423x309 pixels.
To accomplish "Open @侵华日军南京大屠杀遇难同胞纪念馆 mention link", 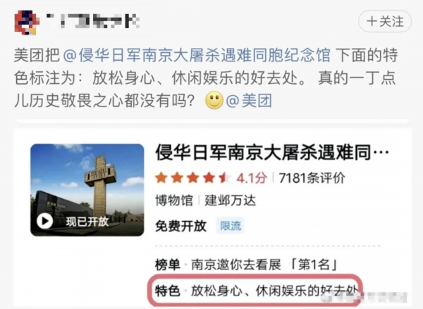I will (197, 55).
